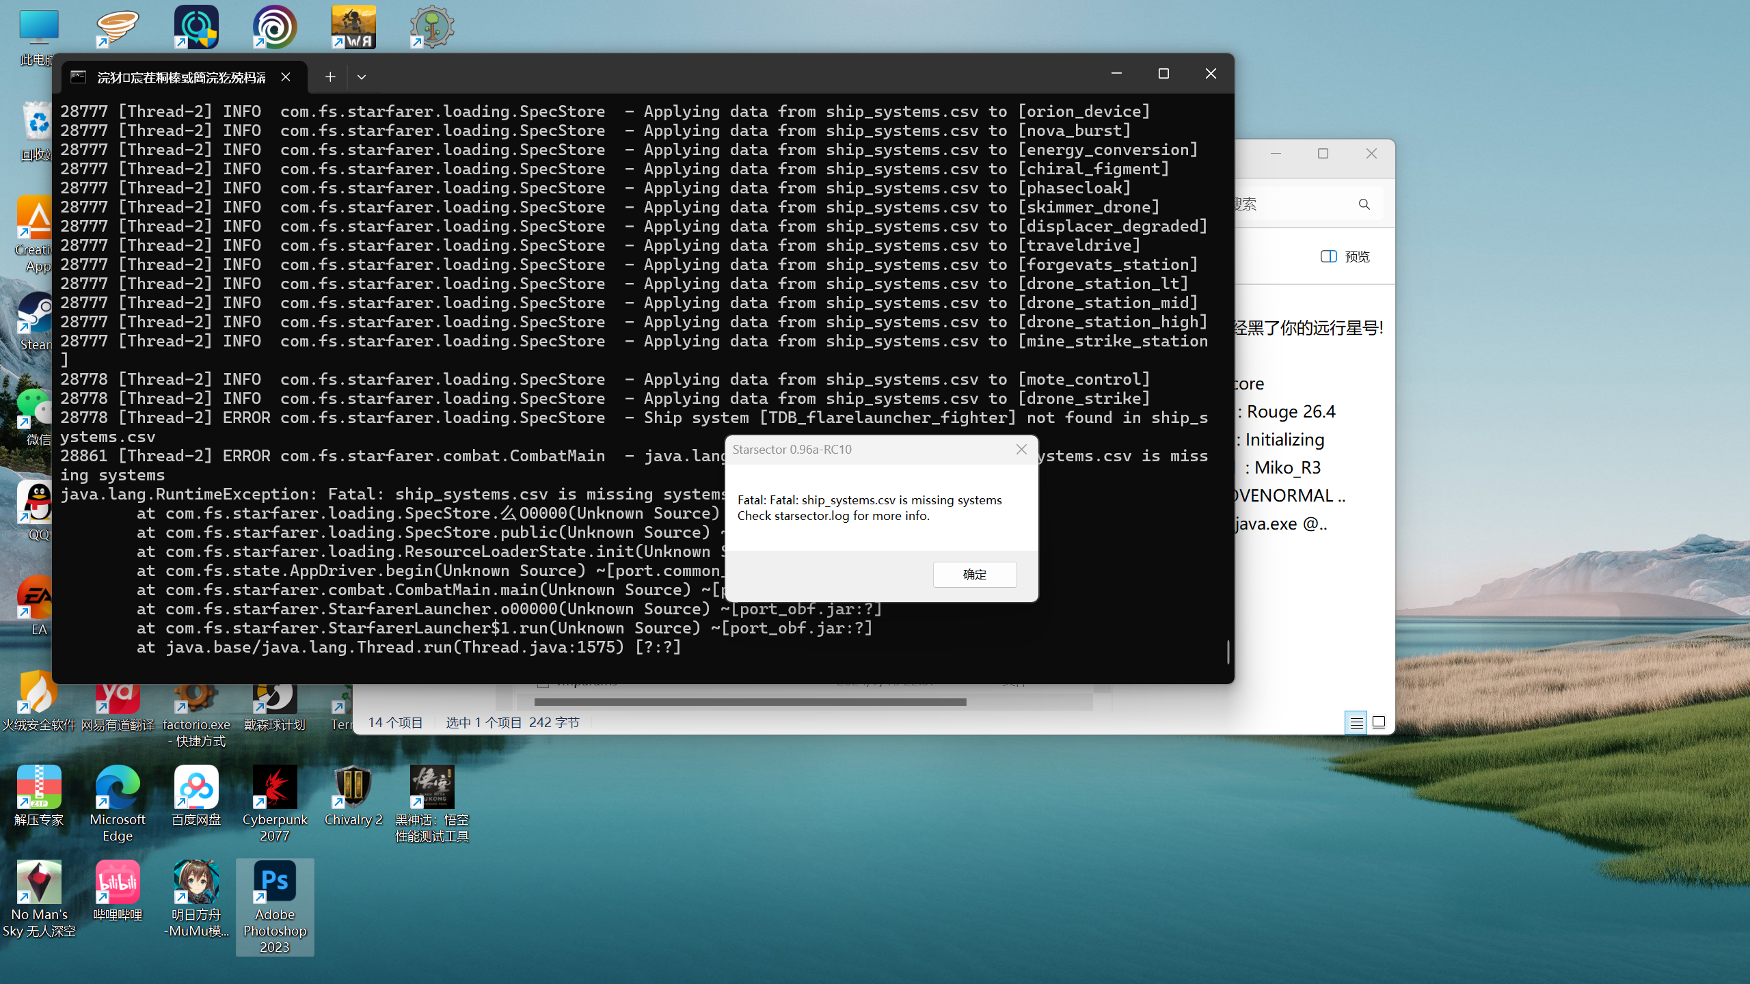Toggle 预览 pane in file explorer
The height and width of the screenshot is (984, 1750).
point(1345,256)
